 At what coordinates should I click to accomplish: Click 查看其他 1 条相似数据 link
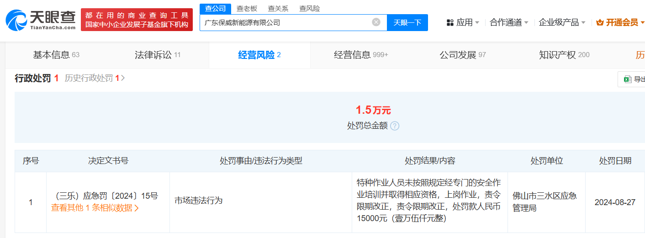tap(95, 208)
